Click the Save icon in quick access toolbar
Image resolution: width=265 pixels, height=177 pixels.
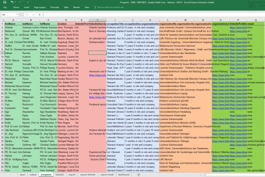4,2
